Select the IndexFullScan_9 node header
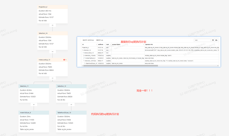 [34, 112]
